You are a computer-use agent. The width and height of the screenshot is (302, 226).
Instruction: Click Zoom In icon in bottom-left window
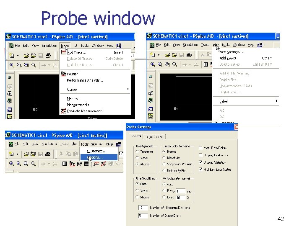click(x=11, y=164)
